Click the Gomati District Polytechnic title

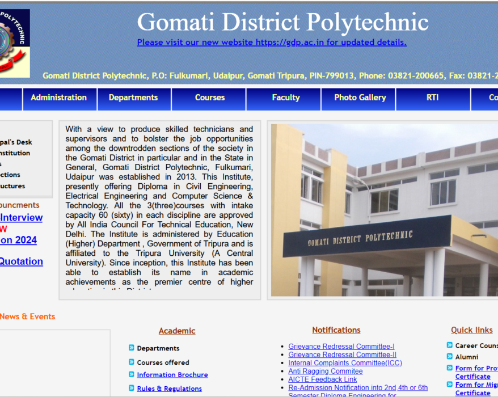click(282, 22)
